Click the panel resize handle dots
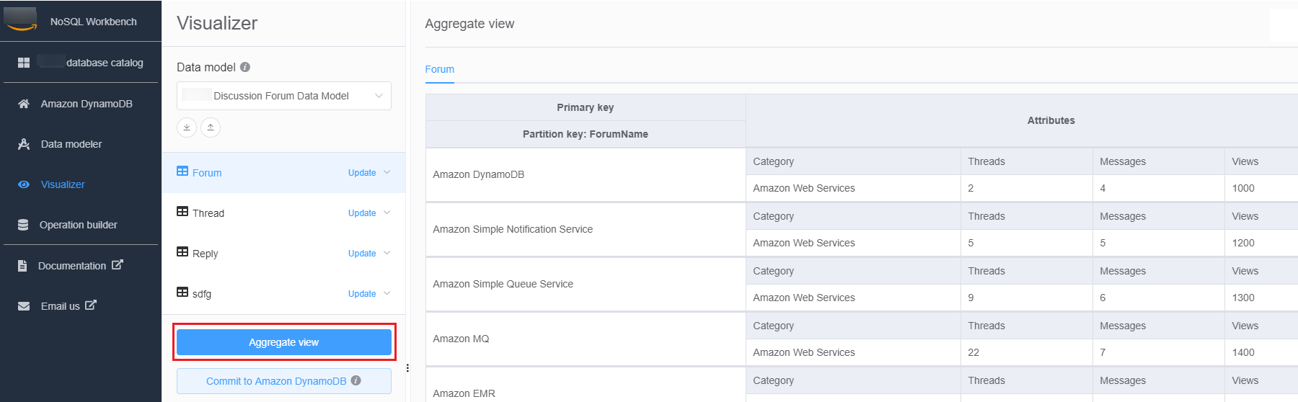 407,368
